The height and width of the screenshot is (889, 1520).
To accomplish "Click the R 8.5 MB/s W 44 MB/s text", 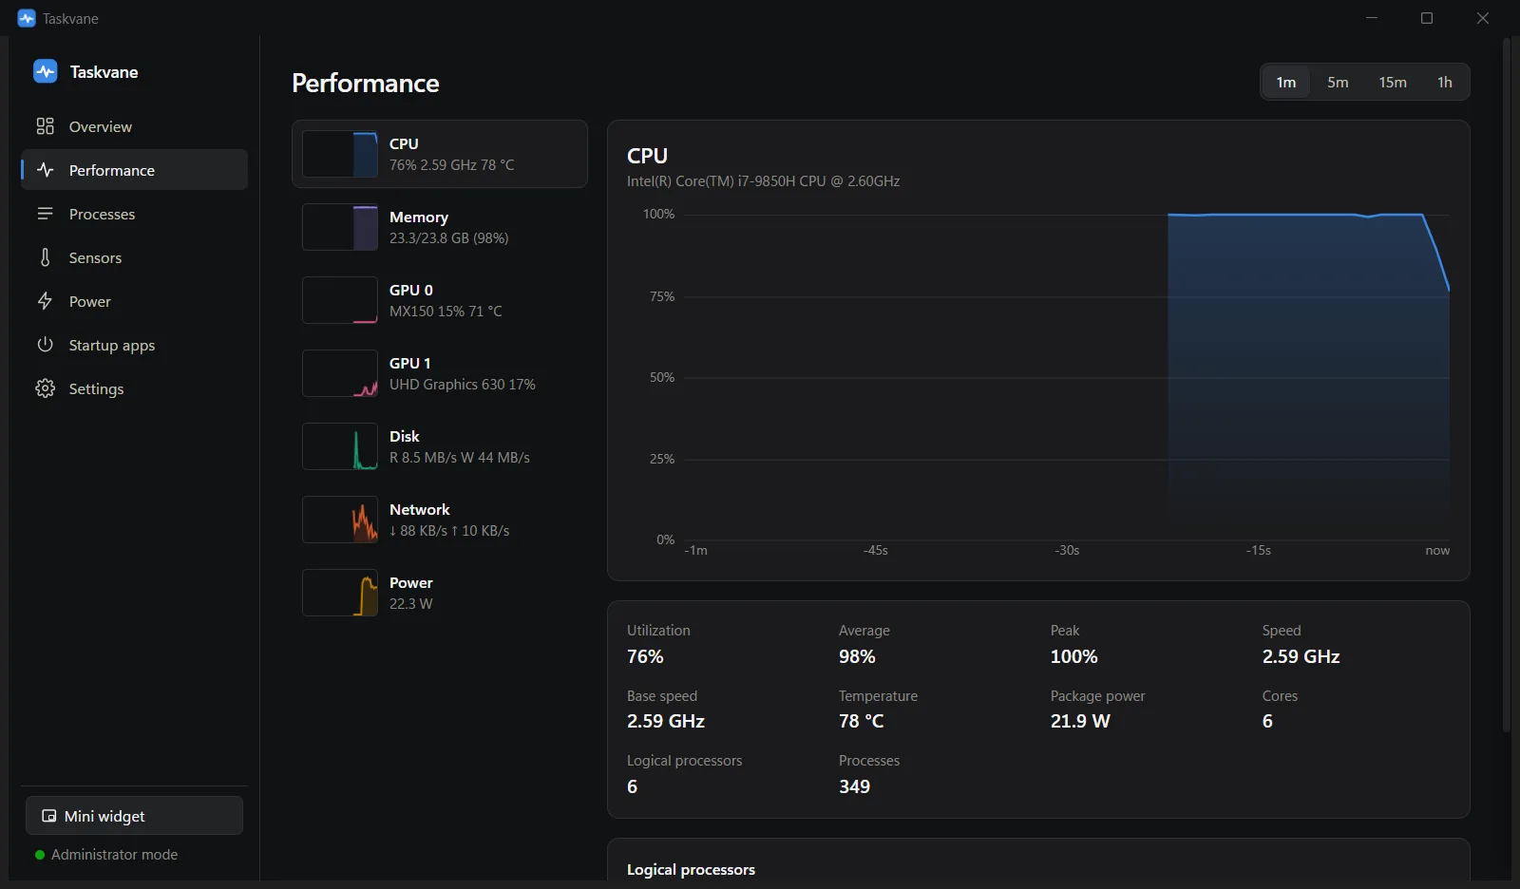I will coord(460,458).
